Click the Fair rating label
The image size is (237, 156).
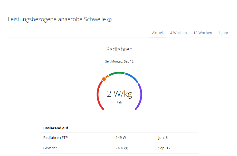(119, 102)
